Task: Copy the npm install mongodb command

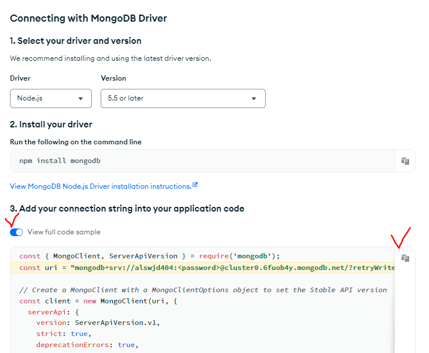Action: pos(405,161)
